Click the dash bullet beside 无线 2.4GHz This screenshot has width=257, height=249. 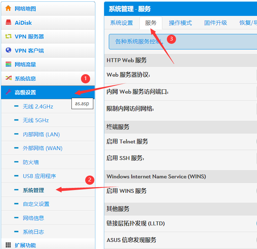(17, 106)
